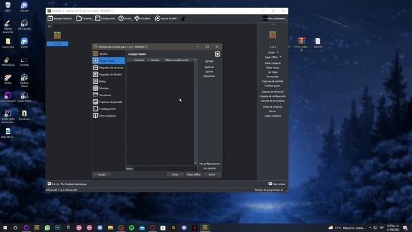Collapse the instance group with minus icon
The width and height of the screenshot is (412, 232).
click(x=50, y=26)
